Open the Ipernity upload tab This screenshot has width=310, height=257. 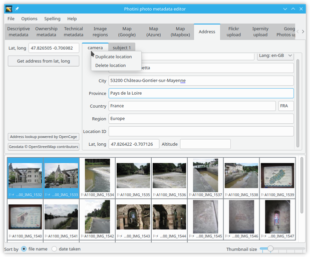(260, 32)
